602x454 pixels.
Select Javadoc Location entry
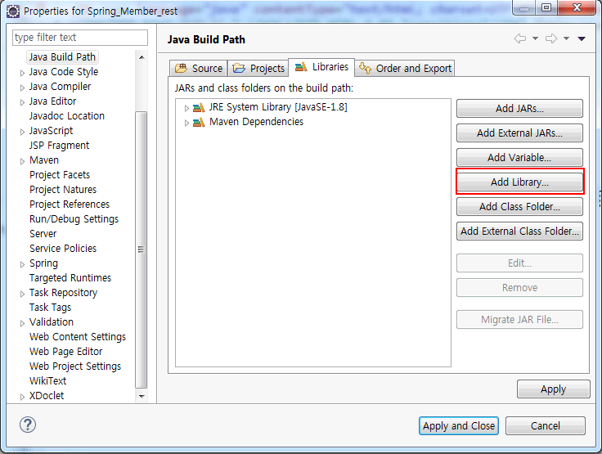tap(67, 116)
